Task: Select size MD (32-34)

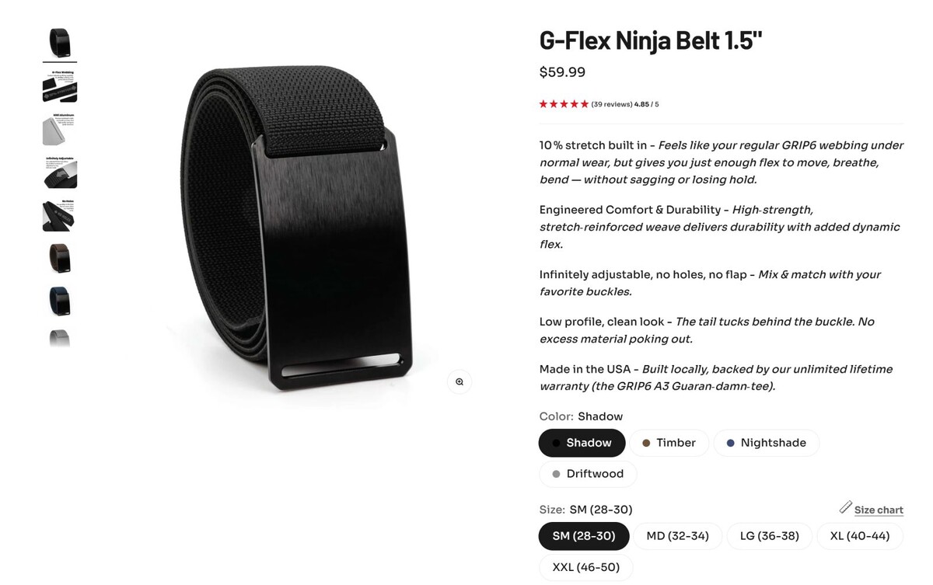Action: pyautogui.click(x=677, y=536)
